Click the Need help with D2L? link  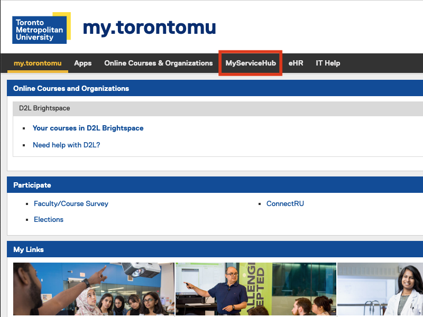tap(67, 145)
